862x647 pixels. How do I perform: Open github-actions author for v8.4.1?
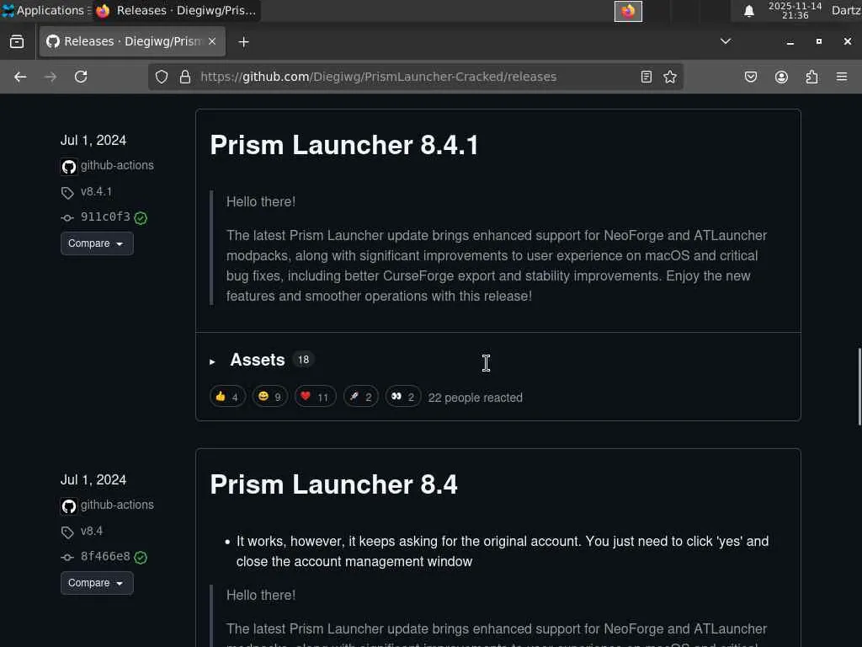click(x=117, y=165)
